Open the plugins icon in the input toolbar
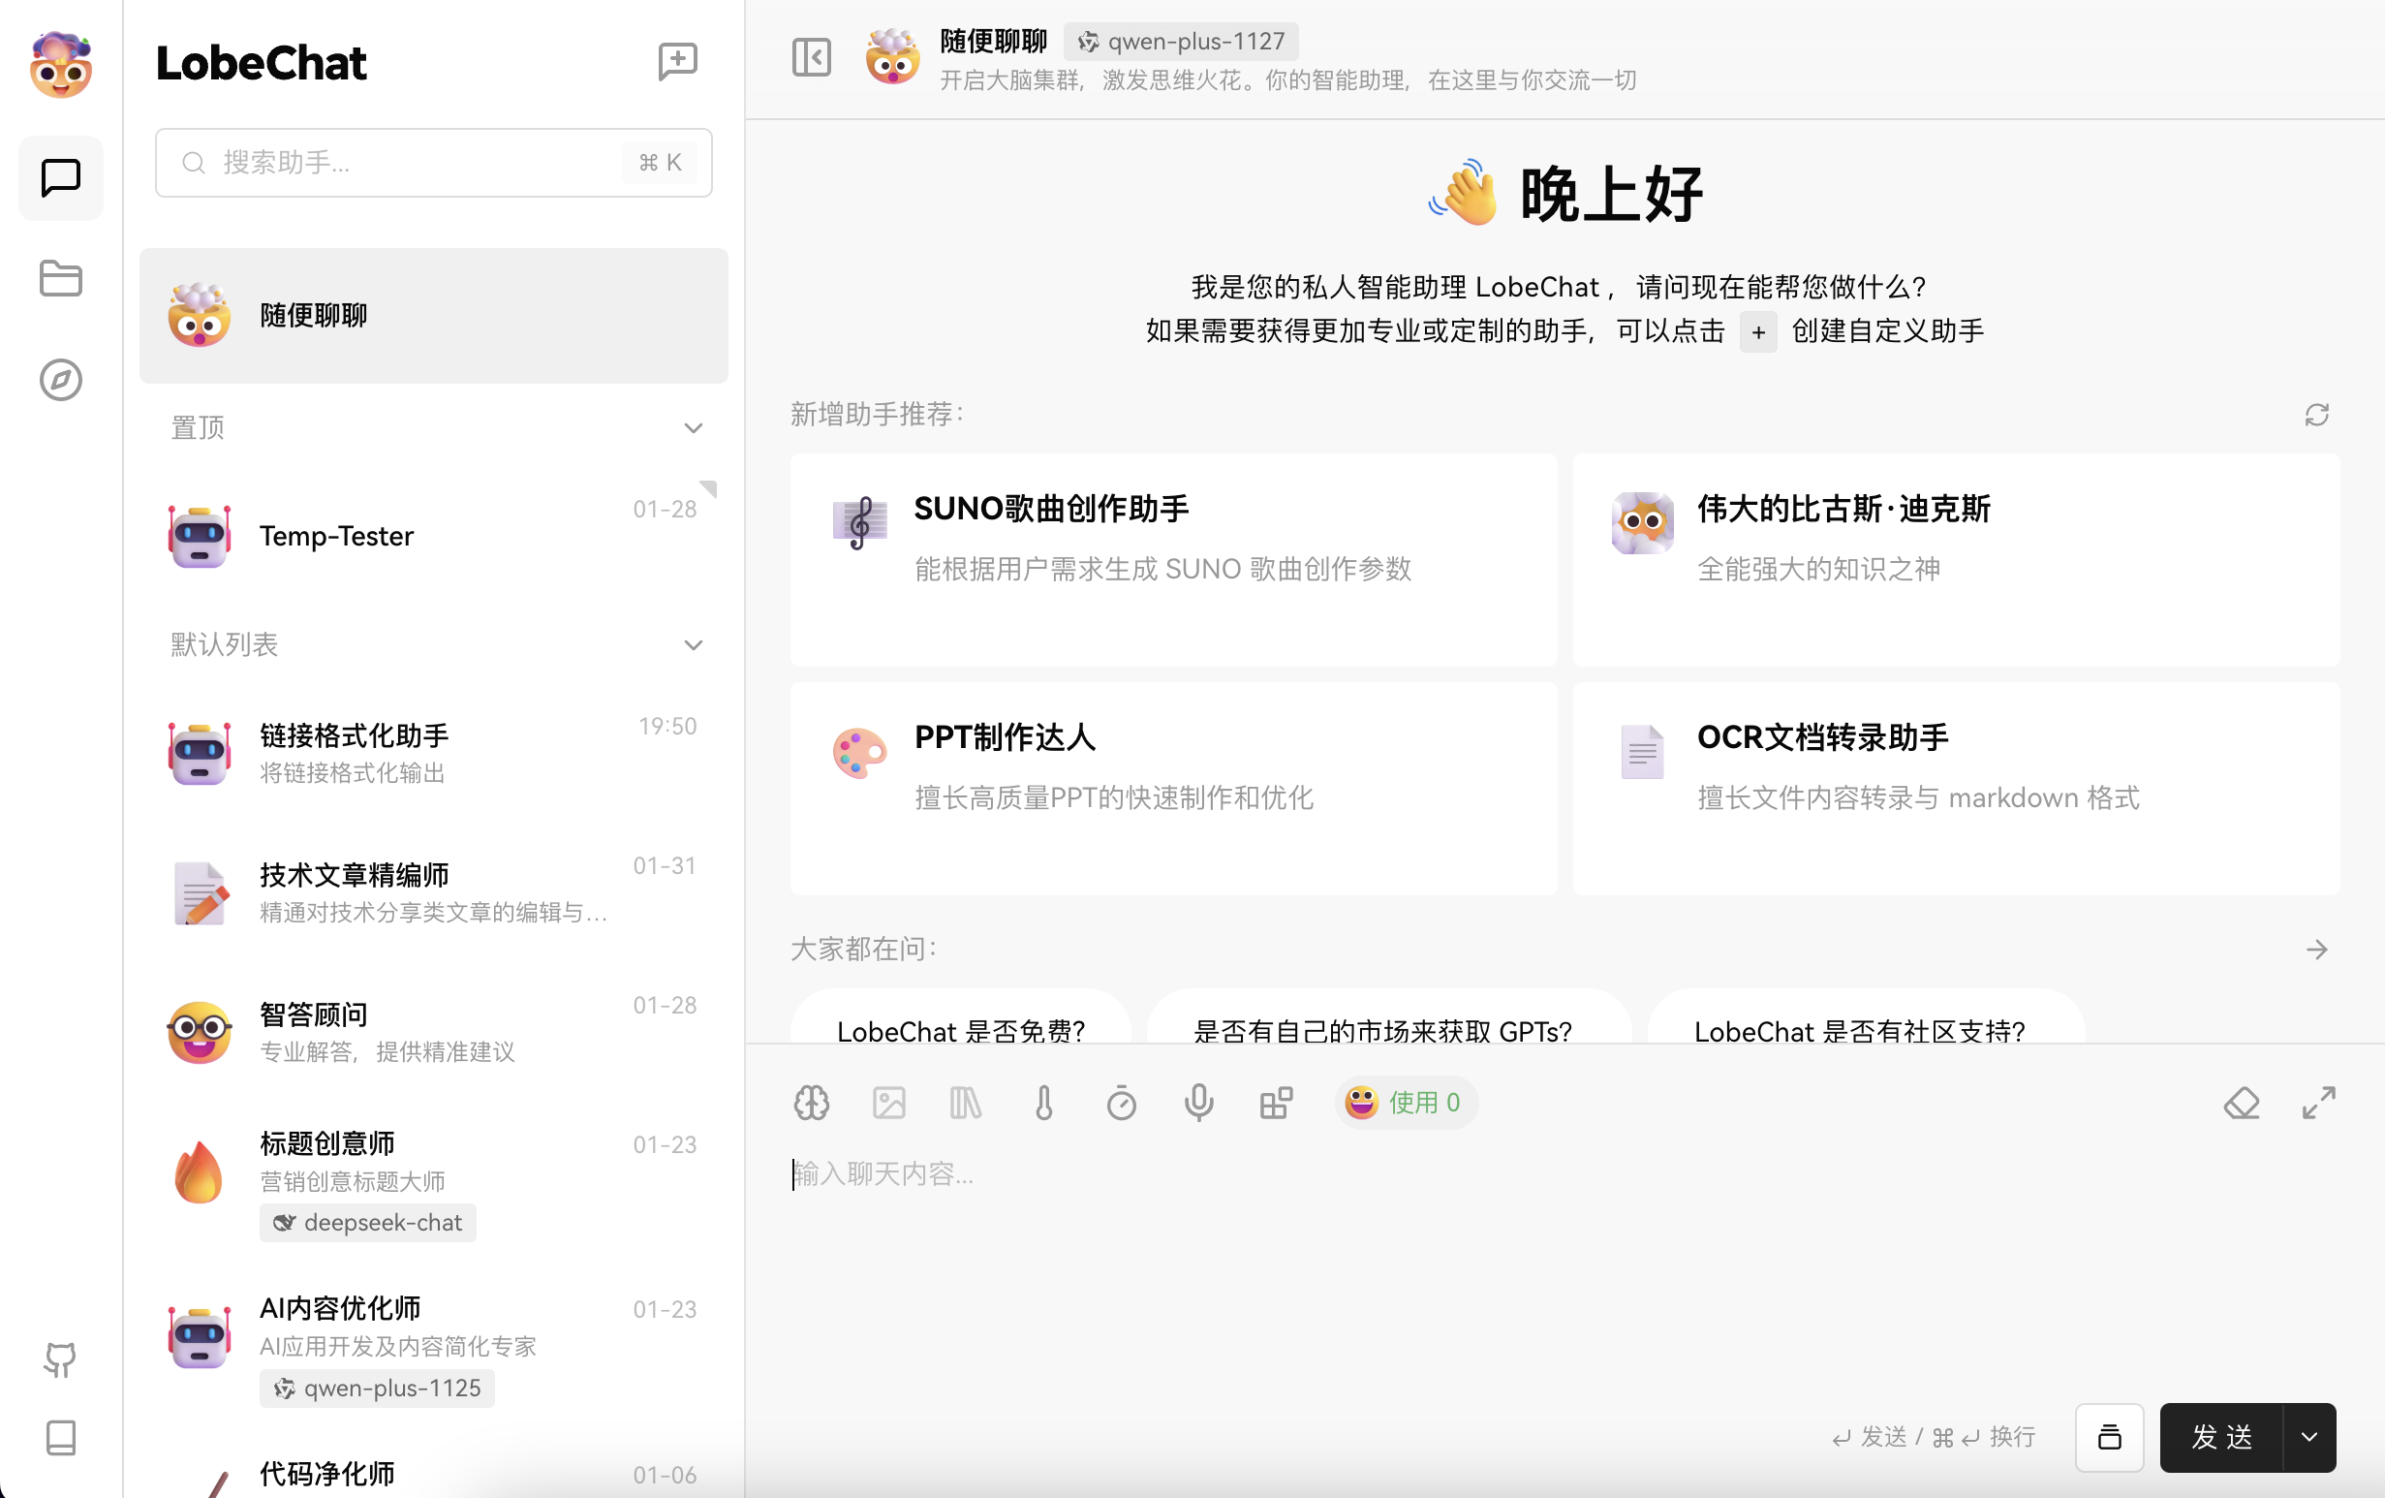2385x1498 pixels. 1276,1102
